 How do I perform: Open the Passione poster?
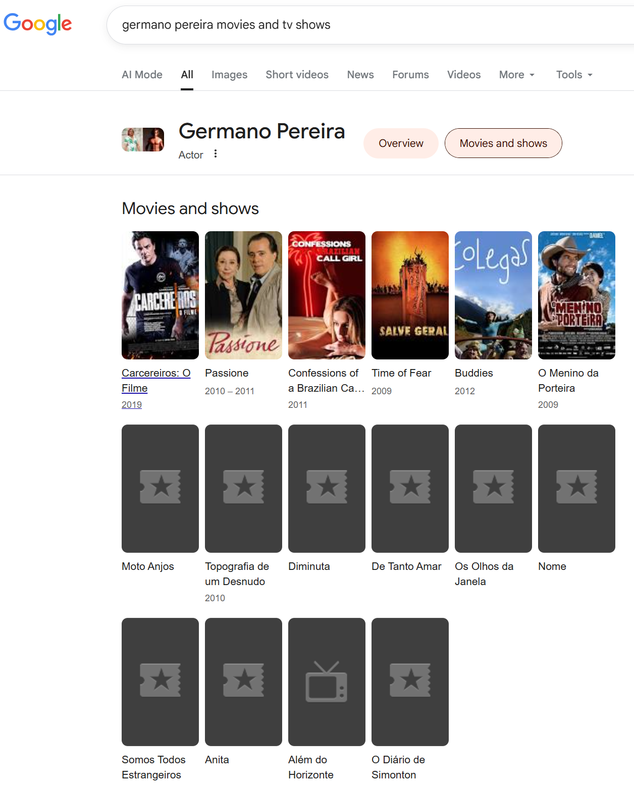243,295
